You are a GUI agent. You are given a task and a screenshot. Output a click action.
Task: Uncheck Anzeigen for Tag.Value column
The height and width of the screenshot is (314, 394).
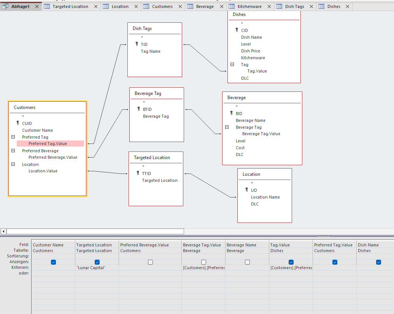[291, 262]
